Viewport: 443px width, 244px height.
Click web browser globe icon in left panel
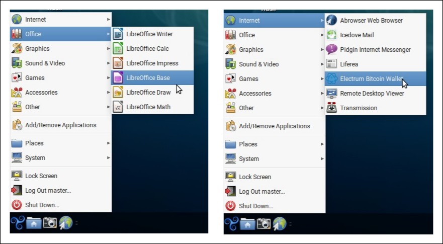[65, 223]
